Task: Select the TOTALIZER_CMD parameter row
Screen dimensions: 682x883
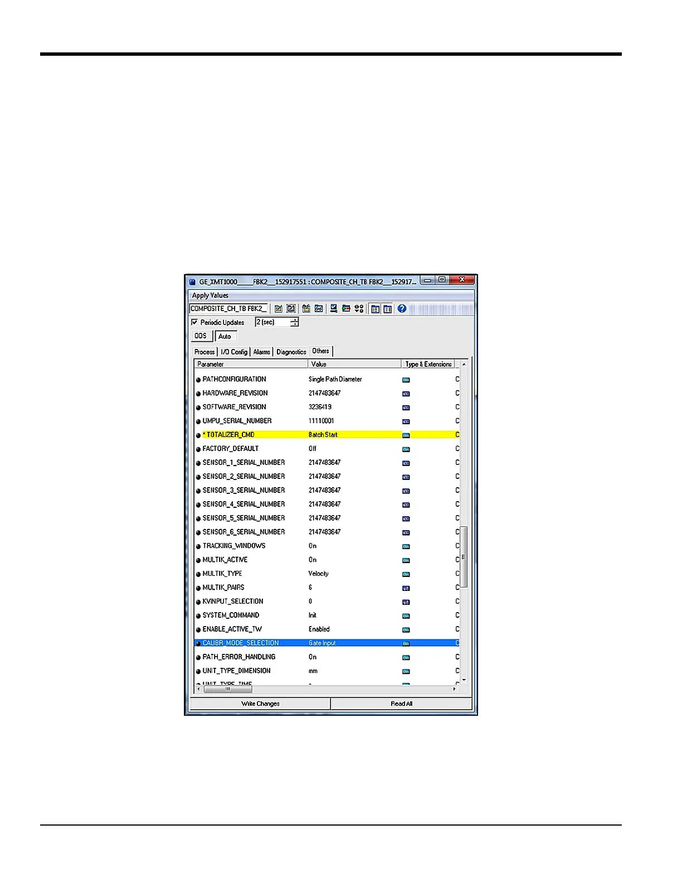Action: [327, 435]
